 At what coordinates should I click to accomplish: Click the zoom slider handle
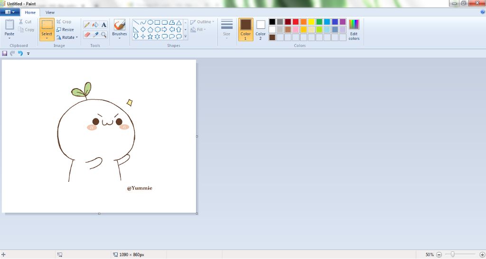(452, 254)
